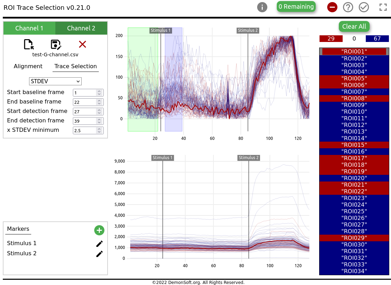
Task: Edit the Stimulus 1 marker
Action: click(99, 243)
